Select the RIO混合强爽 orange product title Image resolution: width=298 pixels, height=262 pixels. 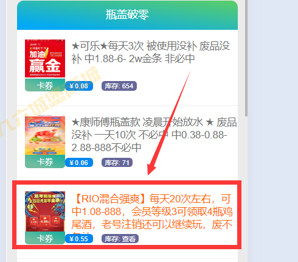152,212
